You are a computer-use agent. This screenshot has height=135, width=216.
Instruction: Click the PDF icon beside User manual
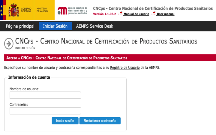[x=155, y=13]
